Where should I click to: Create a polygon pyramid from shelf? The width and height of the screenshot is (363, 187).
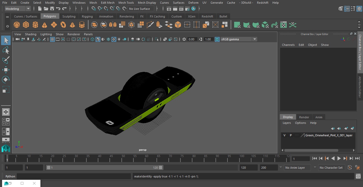(x=73, y=25)
